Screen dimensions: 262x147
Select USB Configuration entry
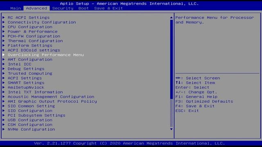pyautogui.click(x=30, y=120)
